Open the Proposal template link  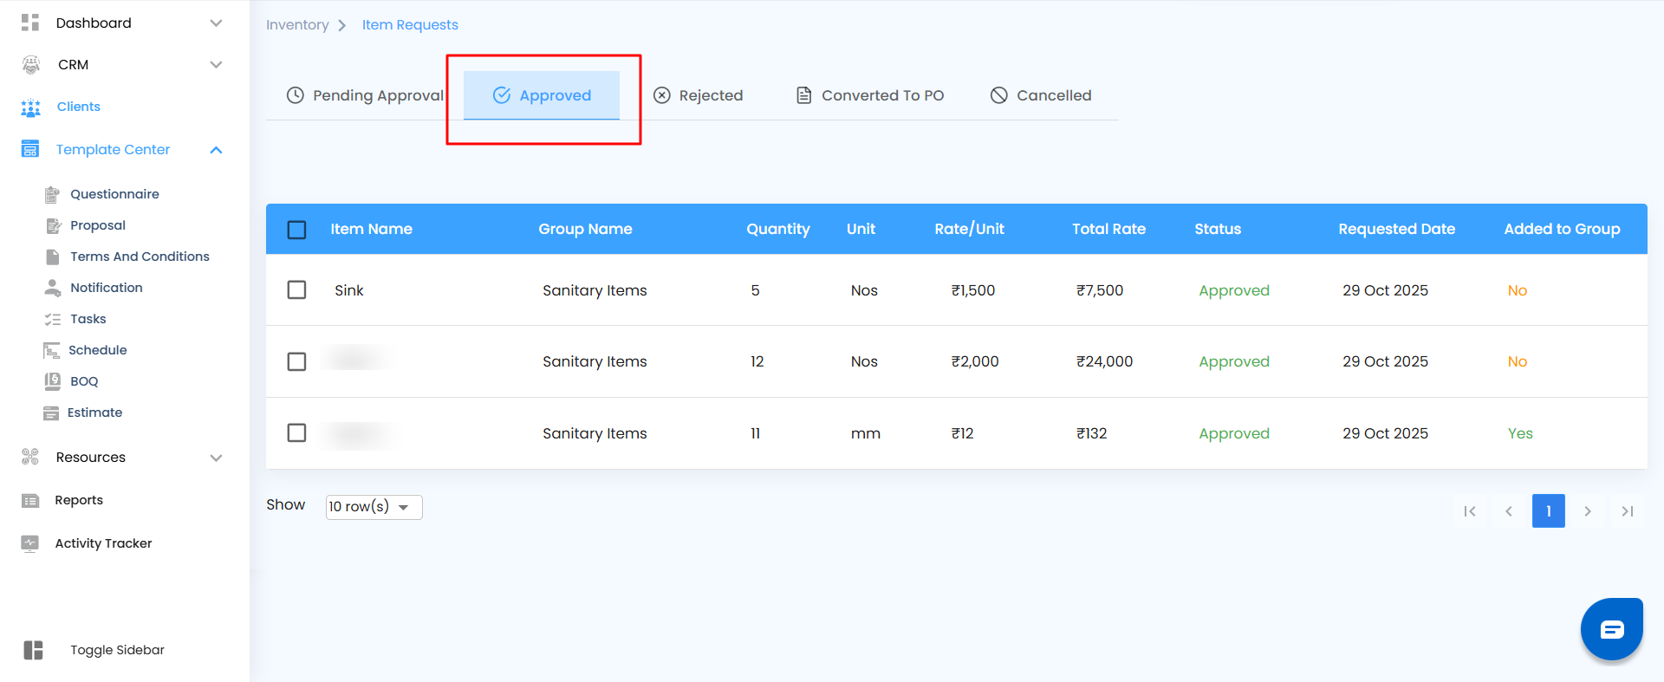click(x=98, y=225)
